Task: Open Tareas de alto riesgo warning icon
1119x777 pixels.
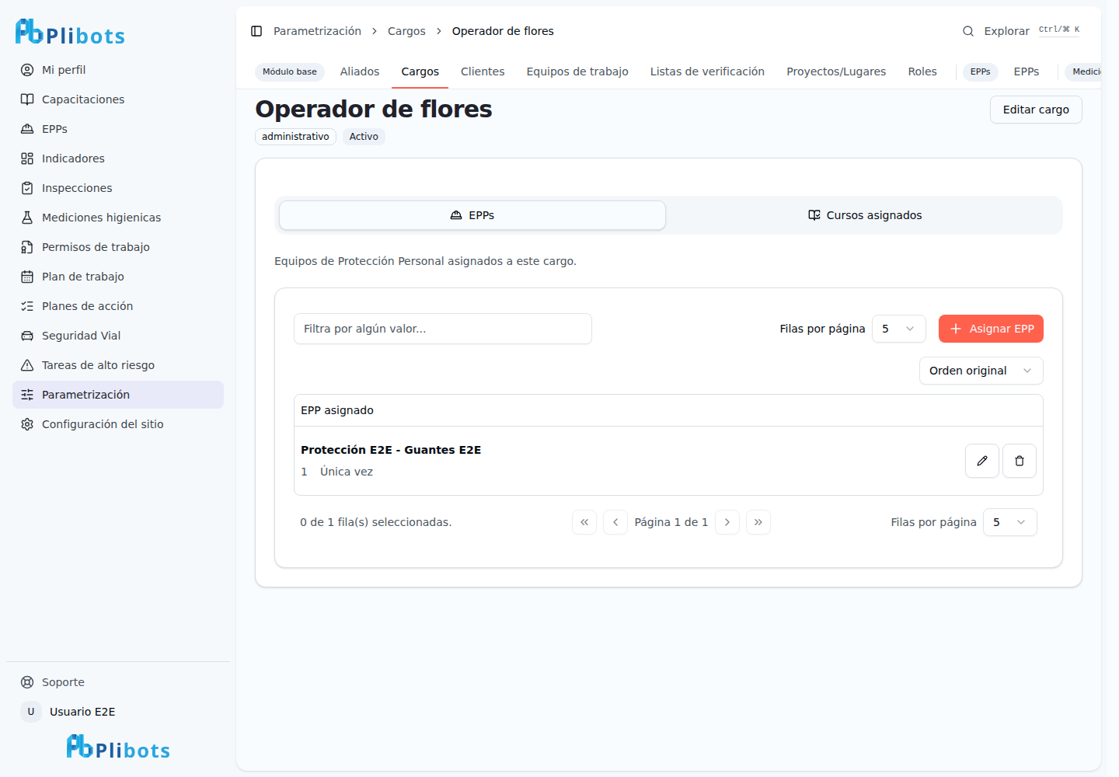Action: coord(27,365)
